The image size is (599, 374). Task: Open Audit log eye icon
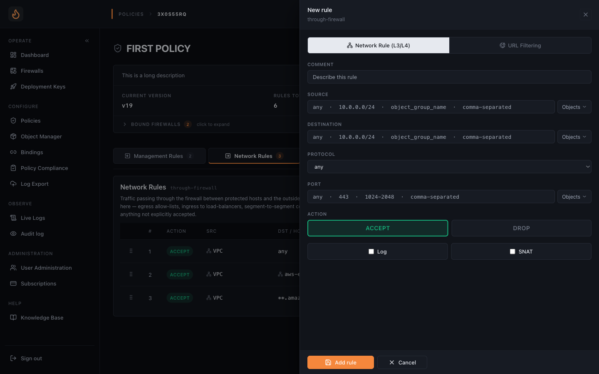pyautogui.click(x=13, y=234)
